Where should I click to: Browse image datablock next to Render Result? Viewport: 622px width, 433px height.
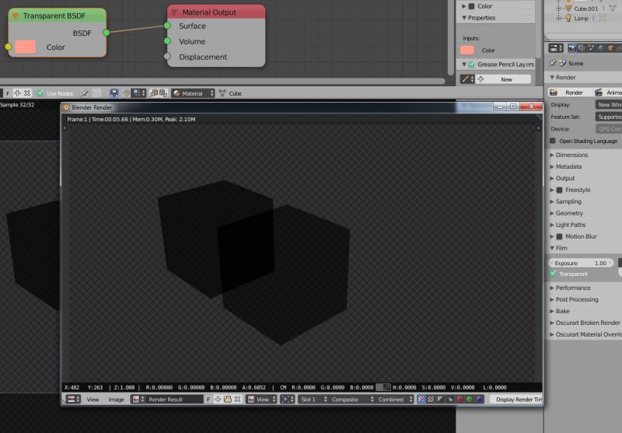[x=138, y=400]
